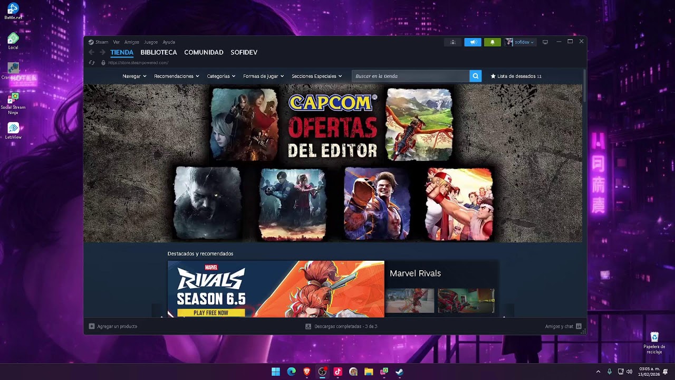Open the Ver menu
The width and height of the screenshot is (675, 380).
(x=116, y=42)
